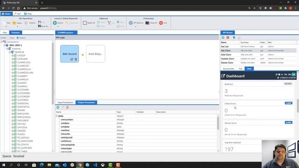Click the red Exit icon
Viewport: 299px width, 168px height.
click(161, 23)
